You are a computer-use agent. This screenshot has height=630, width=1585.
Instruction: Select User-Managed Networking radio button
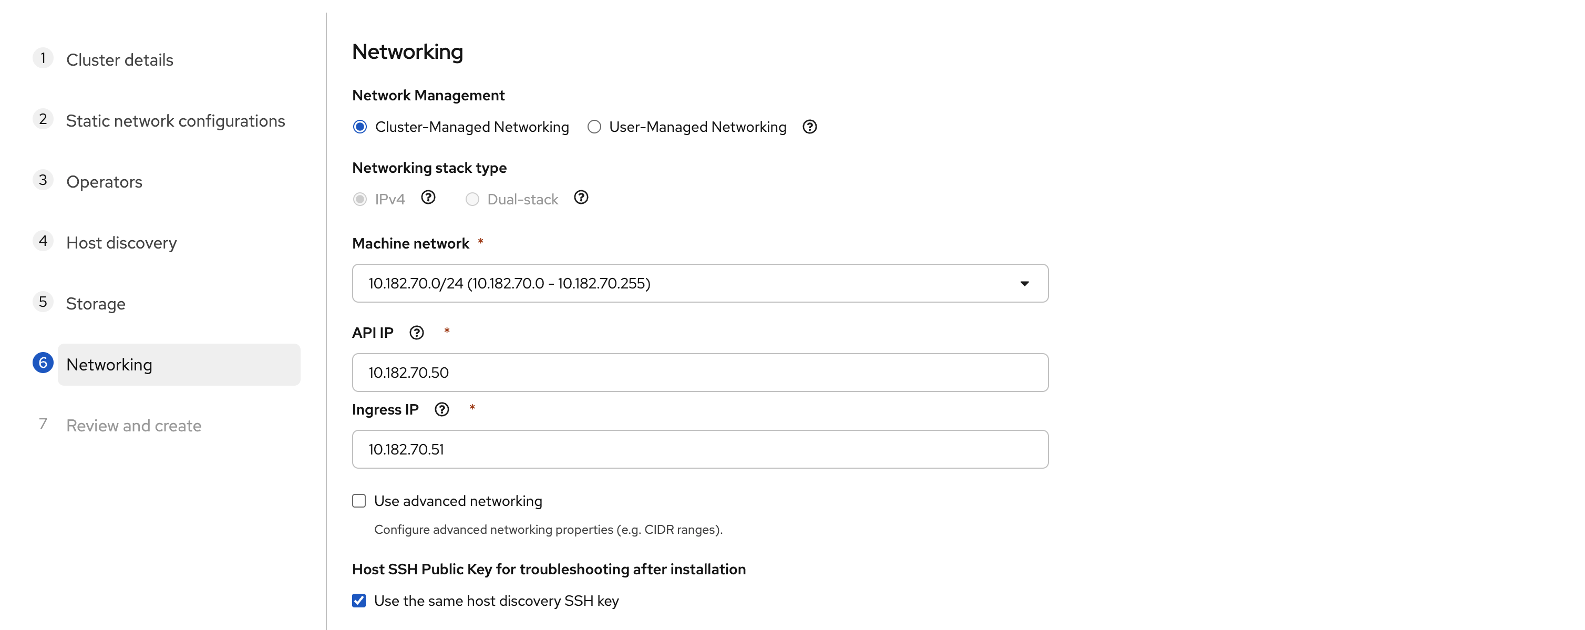pyautogui.click(x=594, y=127)
